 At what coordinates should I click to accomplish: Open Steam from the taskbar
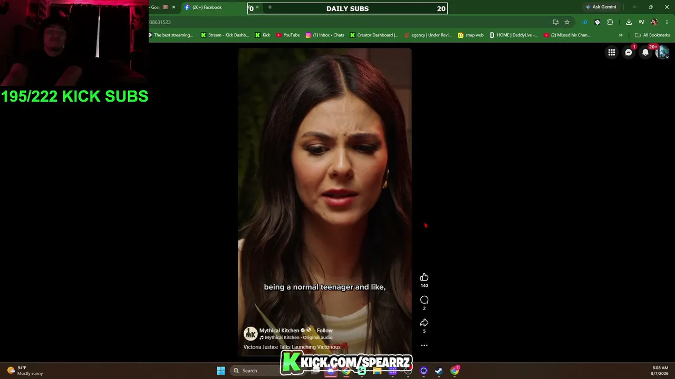coord(439,371)
